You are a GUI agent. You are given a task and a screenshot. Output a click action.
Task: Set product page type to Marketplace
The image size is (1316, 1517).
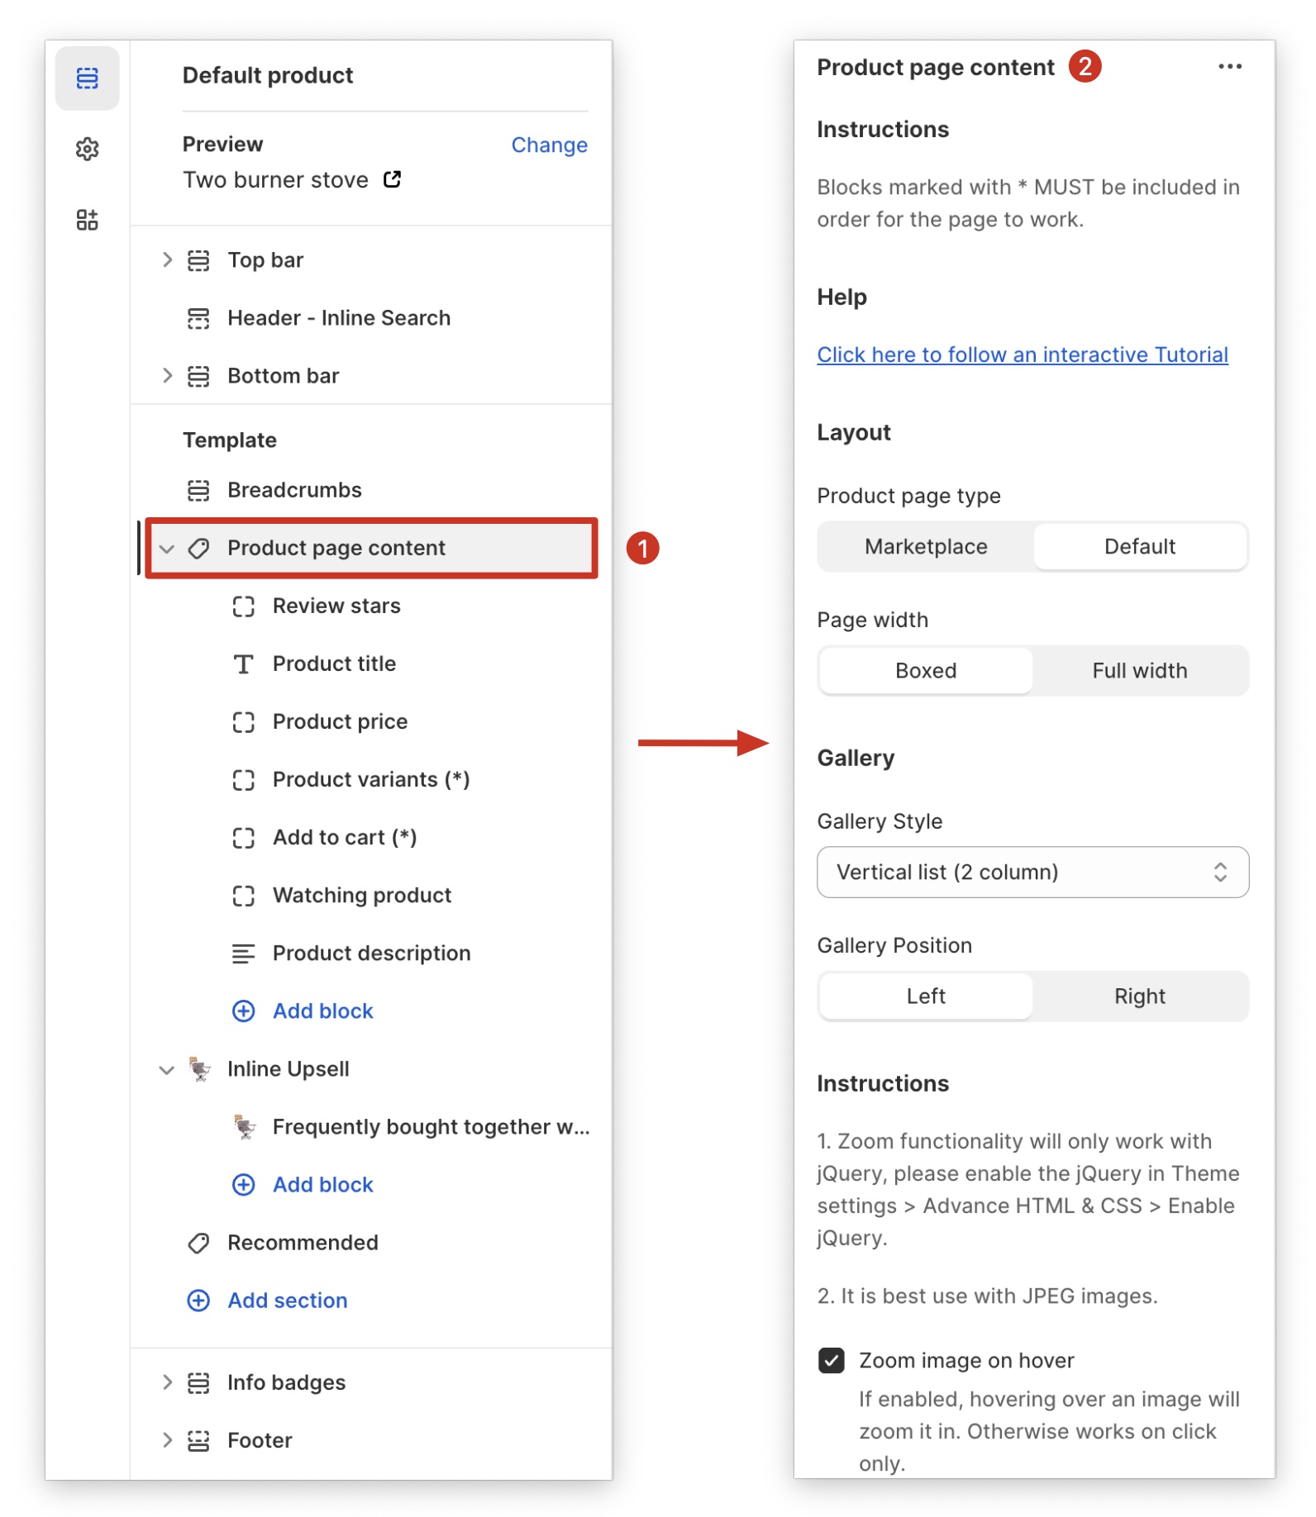click(925, 546)
